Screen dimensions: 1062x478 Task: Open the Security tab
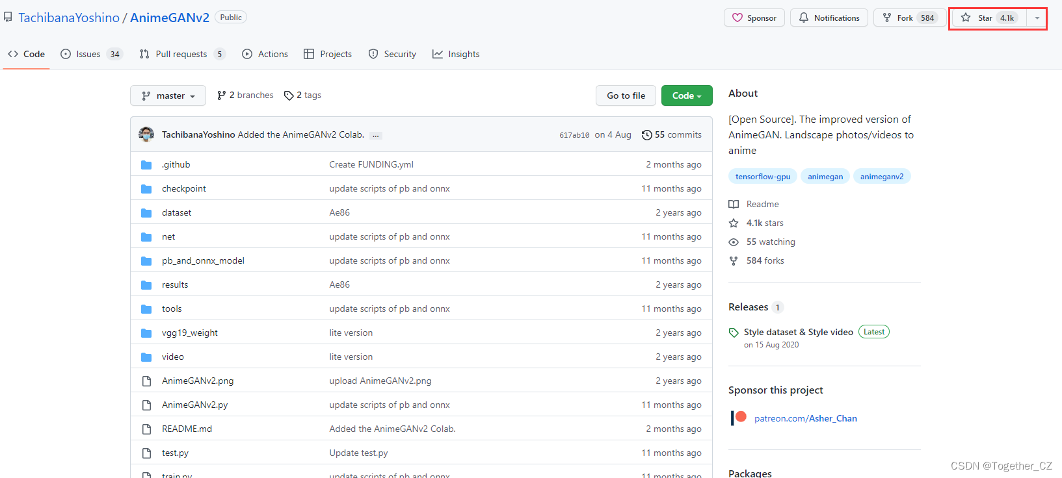coord(392,54)
